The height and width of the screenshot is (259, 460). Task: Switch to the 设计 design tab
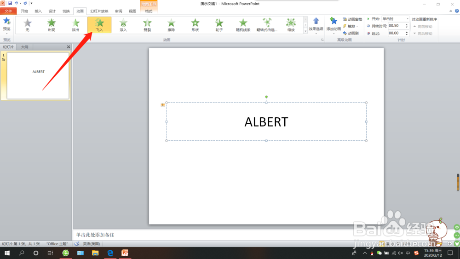click(x=52, y=11)
